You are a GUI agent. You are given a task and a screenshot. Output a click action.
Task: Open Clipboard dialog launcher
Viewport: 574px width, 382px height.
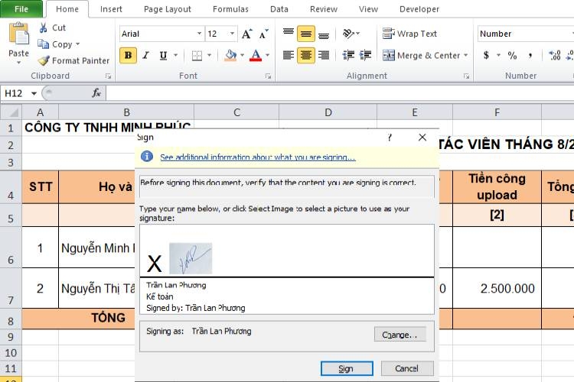[108, 76]
